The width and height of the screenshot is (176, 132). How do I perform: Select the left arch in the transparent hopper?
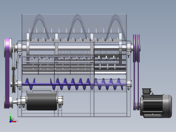pos(39,27)
